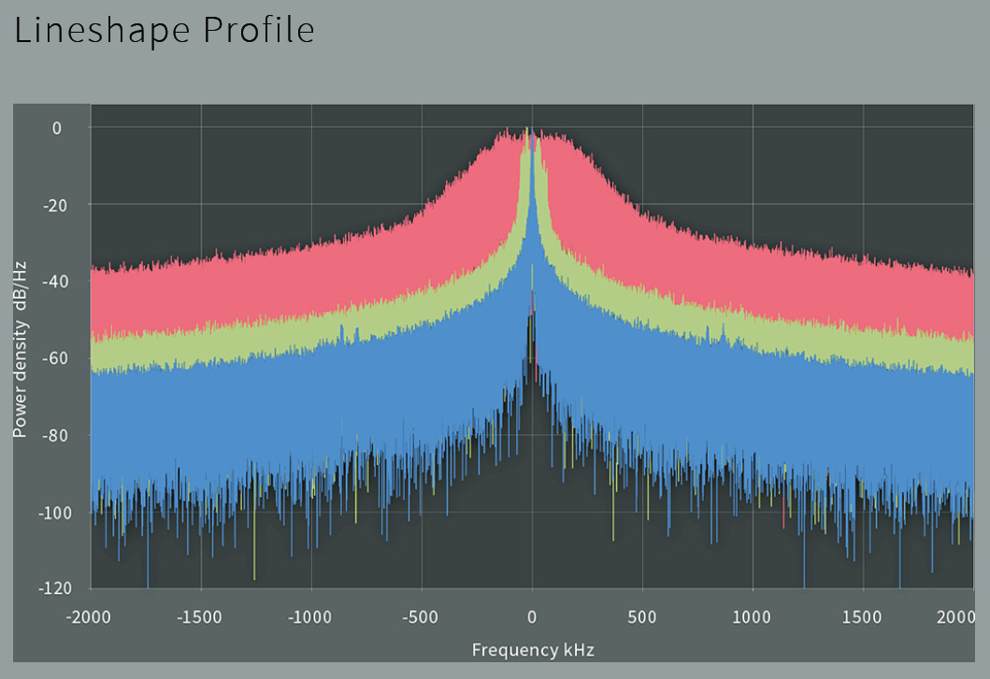Screen dimensions: 990x679
Task: Click x-axis tick value 0
Action: coord(532,617)
